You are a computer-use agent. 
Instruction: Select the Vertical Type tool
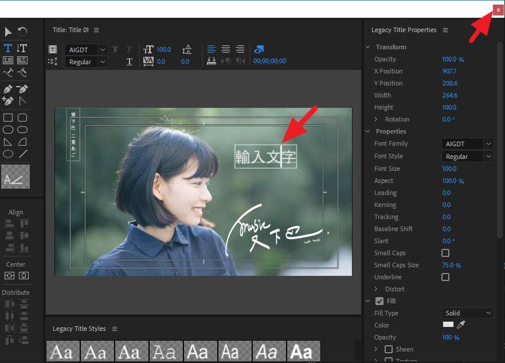[22, 48]
